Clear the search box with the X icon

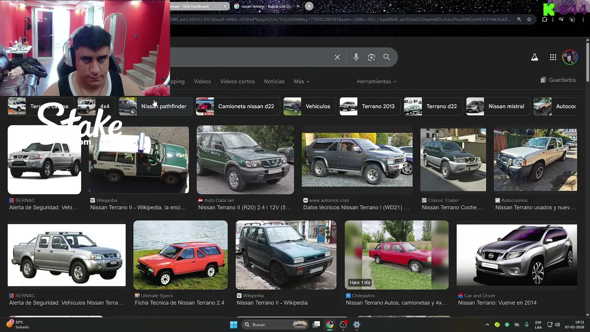coord(337,57)
